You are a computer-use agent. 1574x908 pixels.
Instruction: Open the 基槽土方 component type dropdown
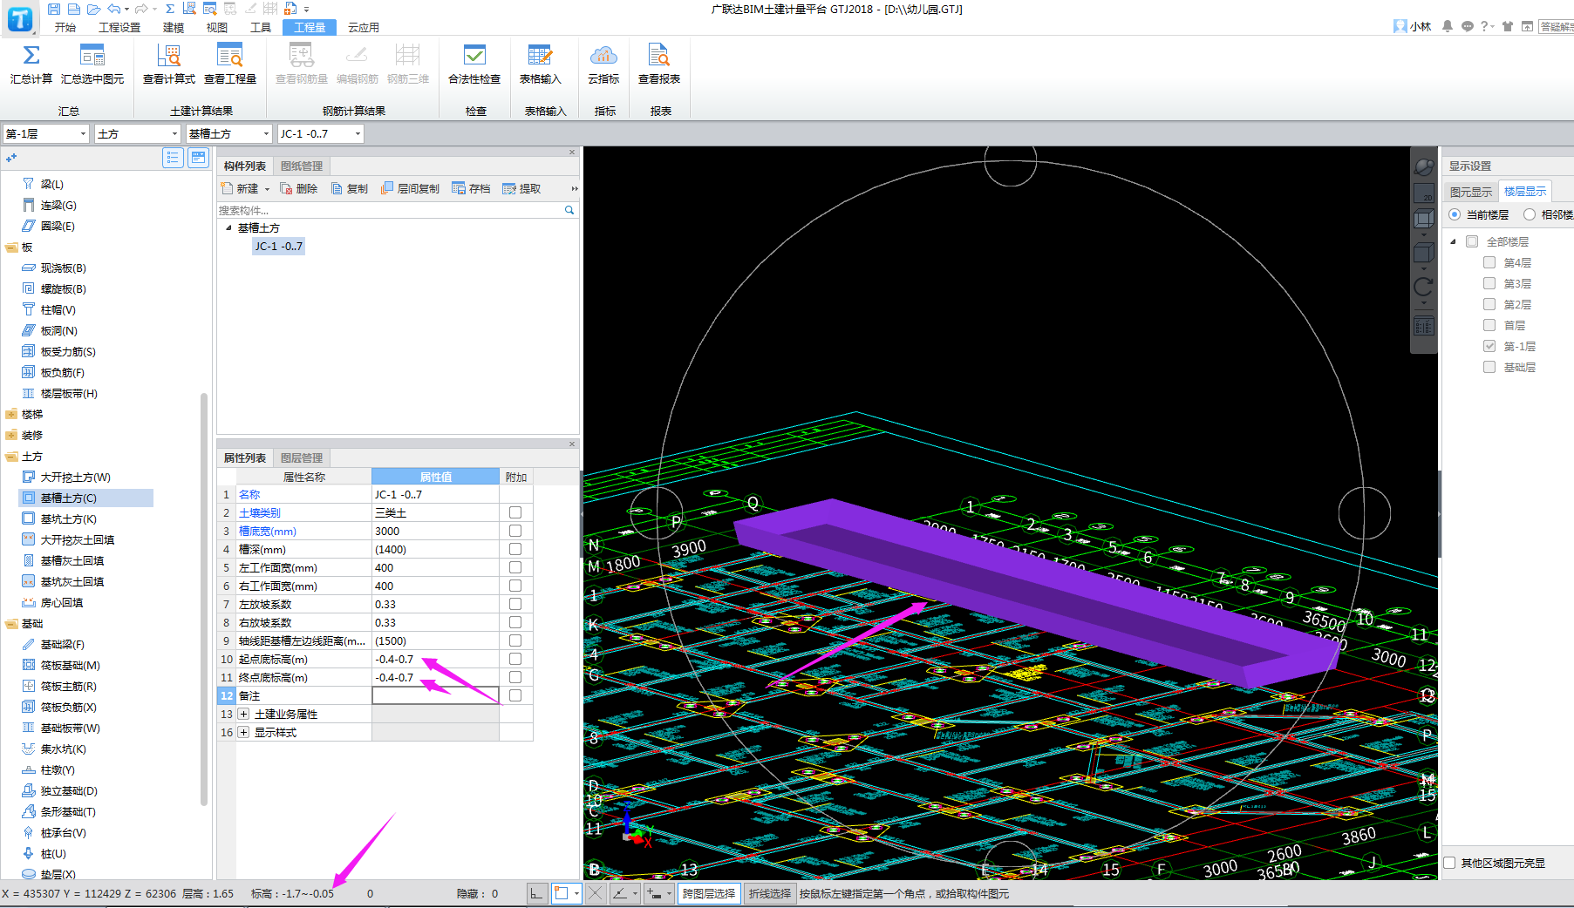(x=228, y=133)
